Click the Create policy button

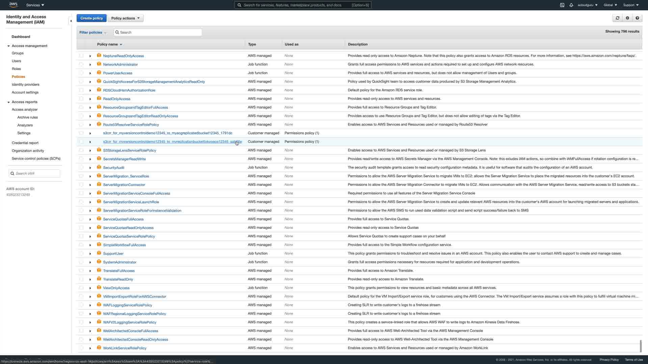(x=91, y=18)
